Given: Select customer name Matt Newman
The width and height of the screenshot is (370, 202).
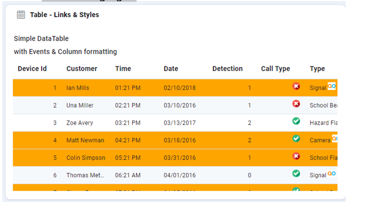Looking at the screenshot, I should (x=85, y=141).
